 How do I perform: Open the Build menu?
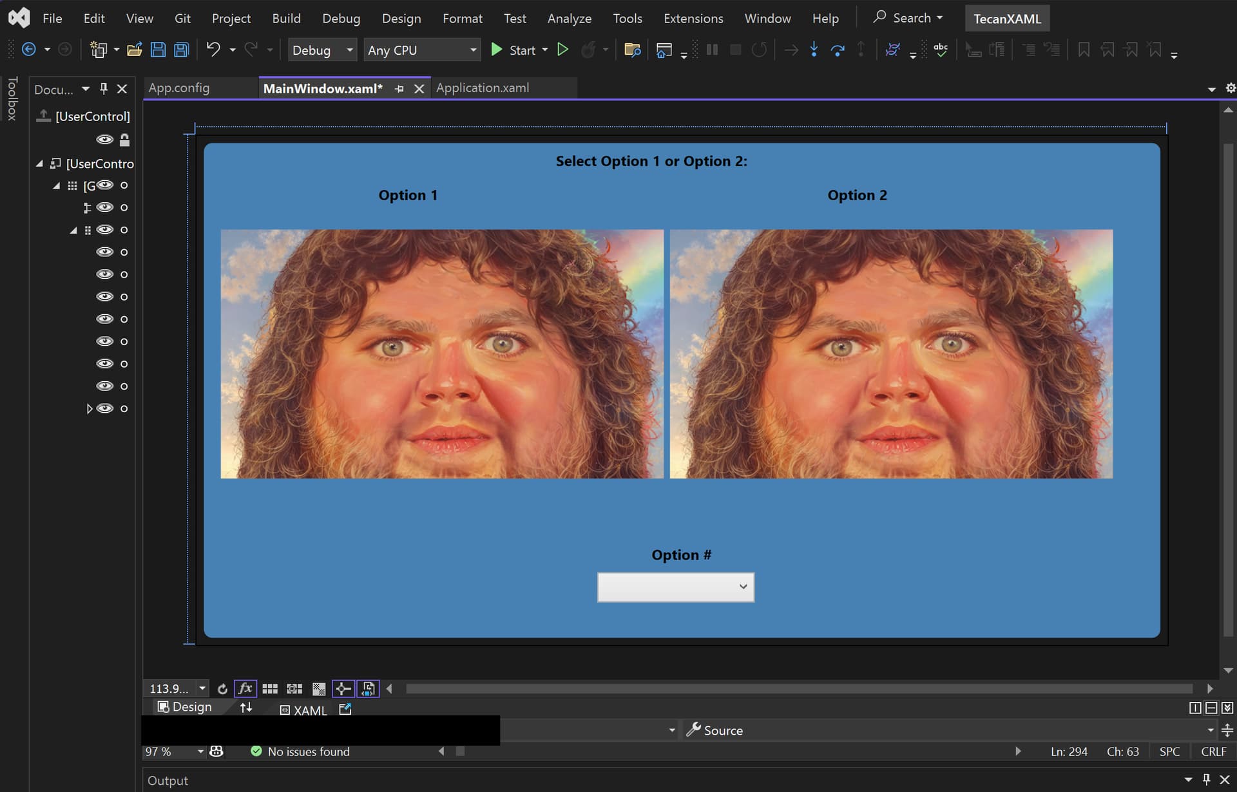click(x=286, y=19)
